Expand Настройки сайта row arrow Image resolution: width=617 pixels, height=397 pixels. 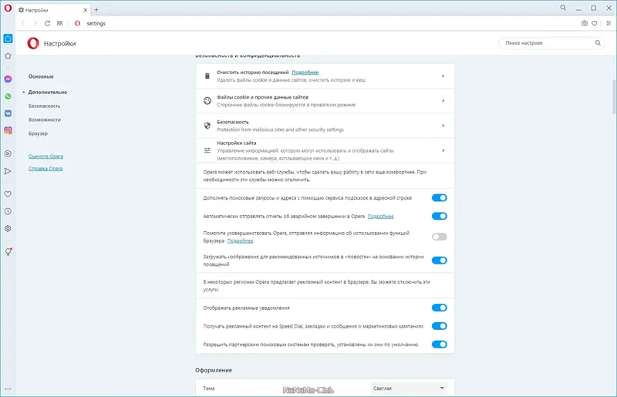click(443, 150)
